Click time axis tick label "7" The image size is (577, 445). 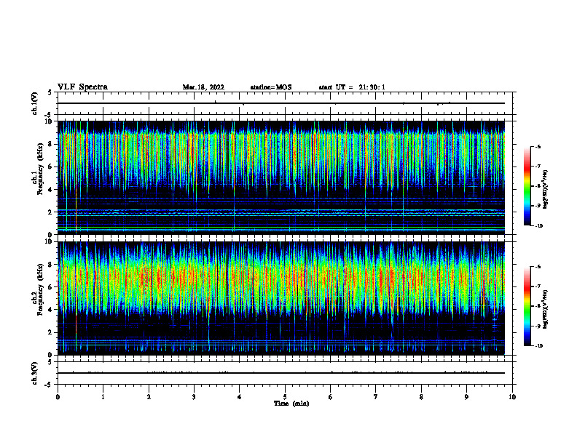376,397
